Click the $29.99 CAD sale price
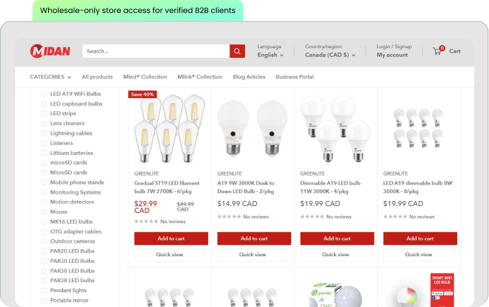The height and width of the screenshot is (307, 489). click(x=146, y=207)
